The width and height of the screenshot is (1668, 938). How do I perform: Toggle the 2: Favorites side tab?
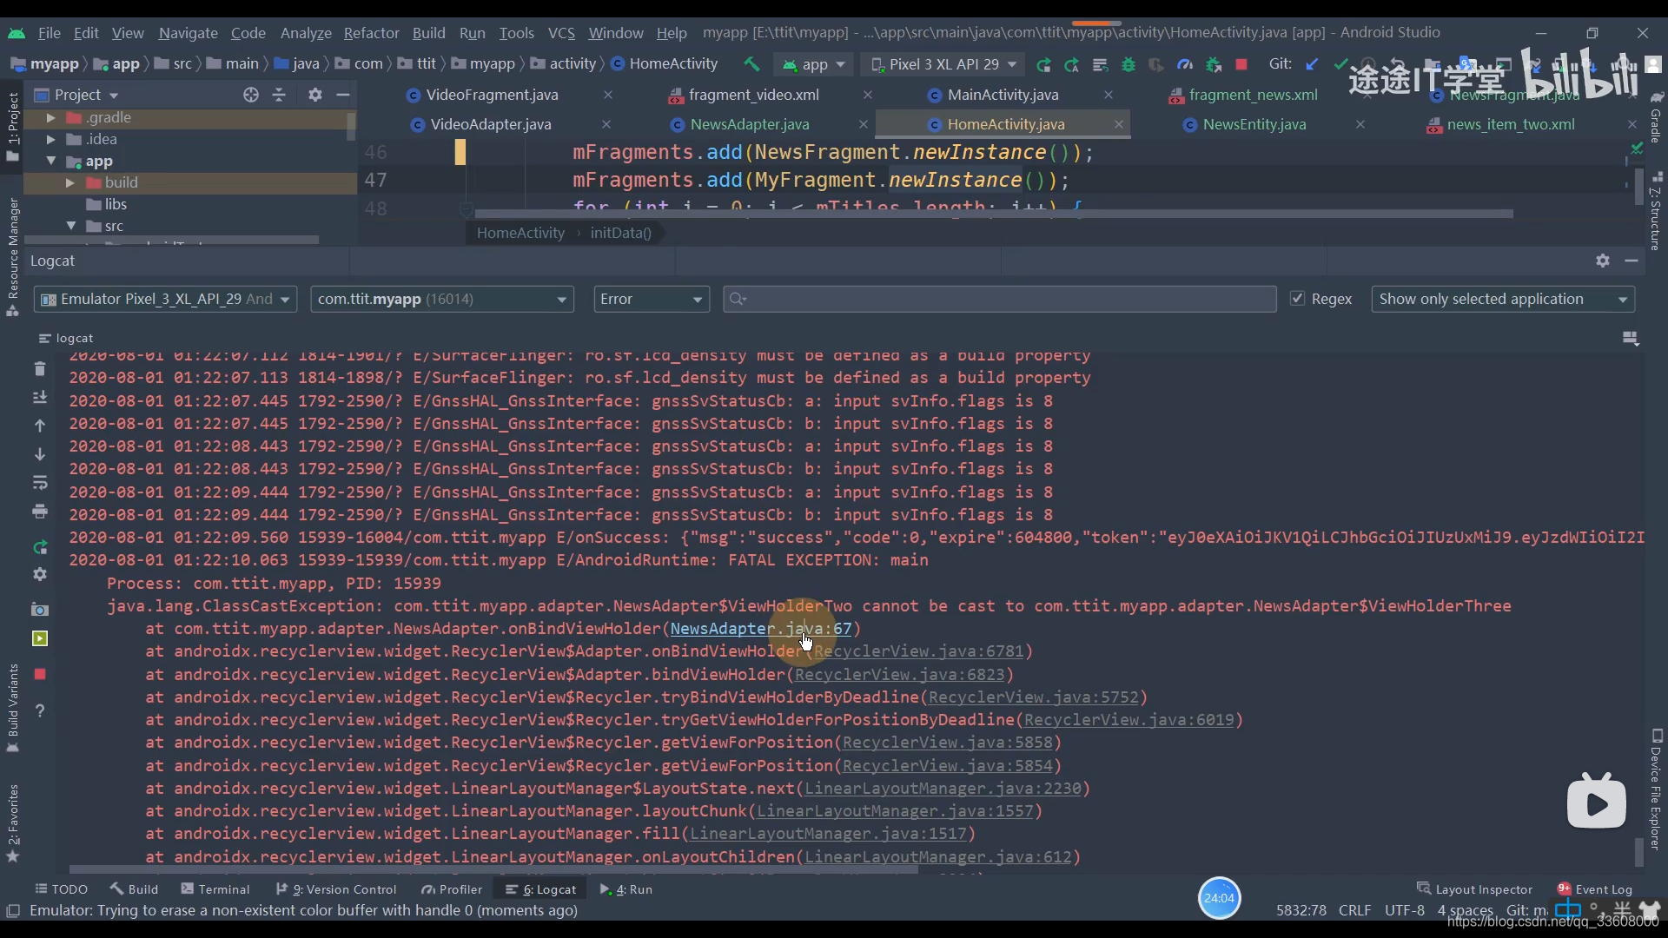[13, 823]
